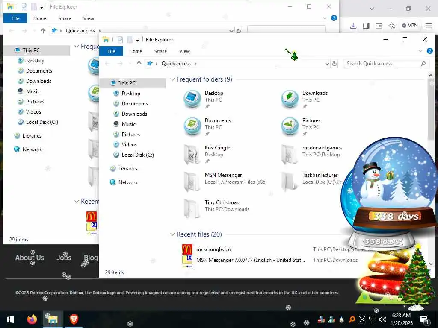Click VPN button in browser toolbar
The image size is (438, 328).
pyautogui.click(x=410, y=26)
